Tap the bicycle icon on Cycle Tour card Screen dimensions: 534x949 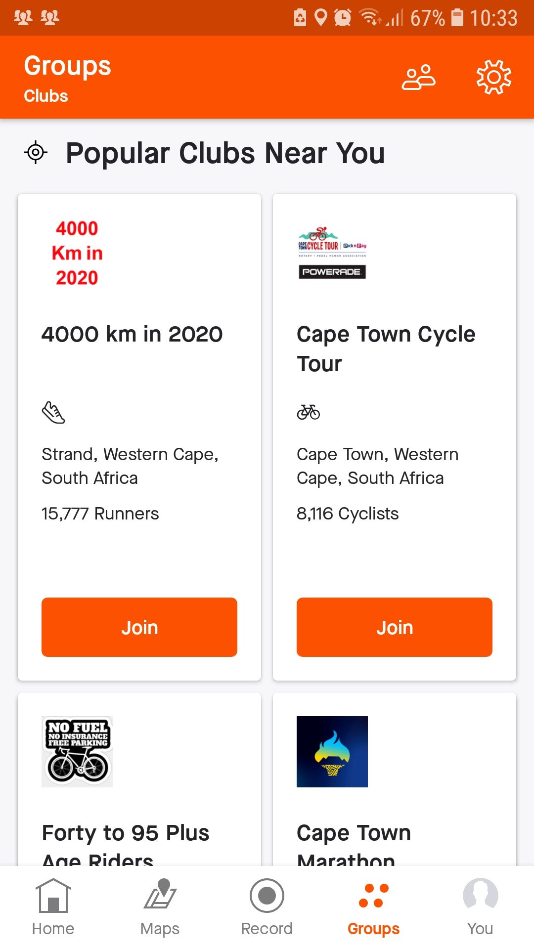point(309,412)
